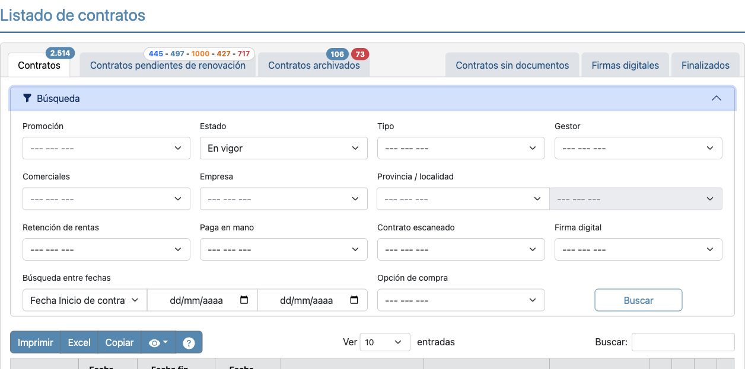Viewport: 745px width, 369px height.
Task: Export table with Excel button
Action: click(79, 342)
